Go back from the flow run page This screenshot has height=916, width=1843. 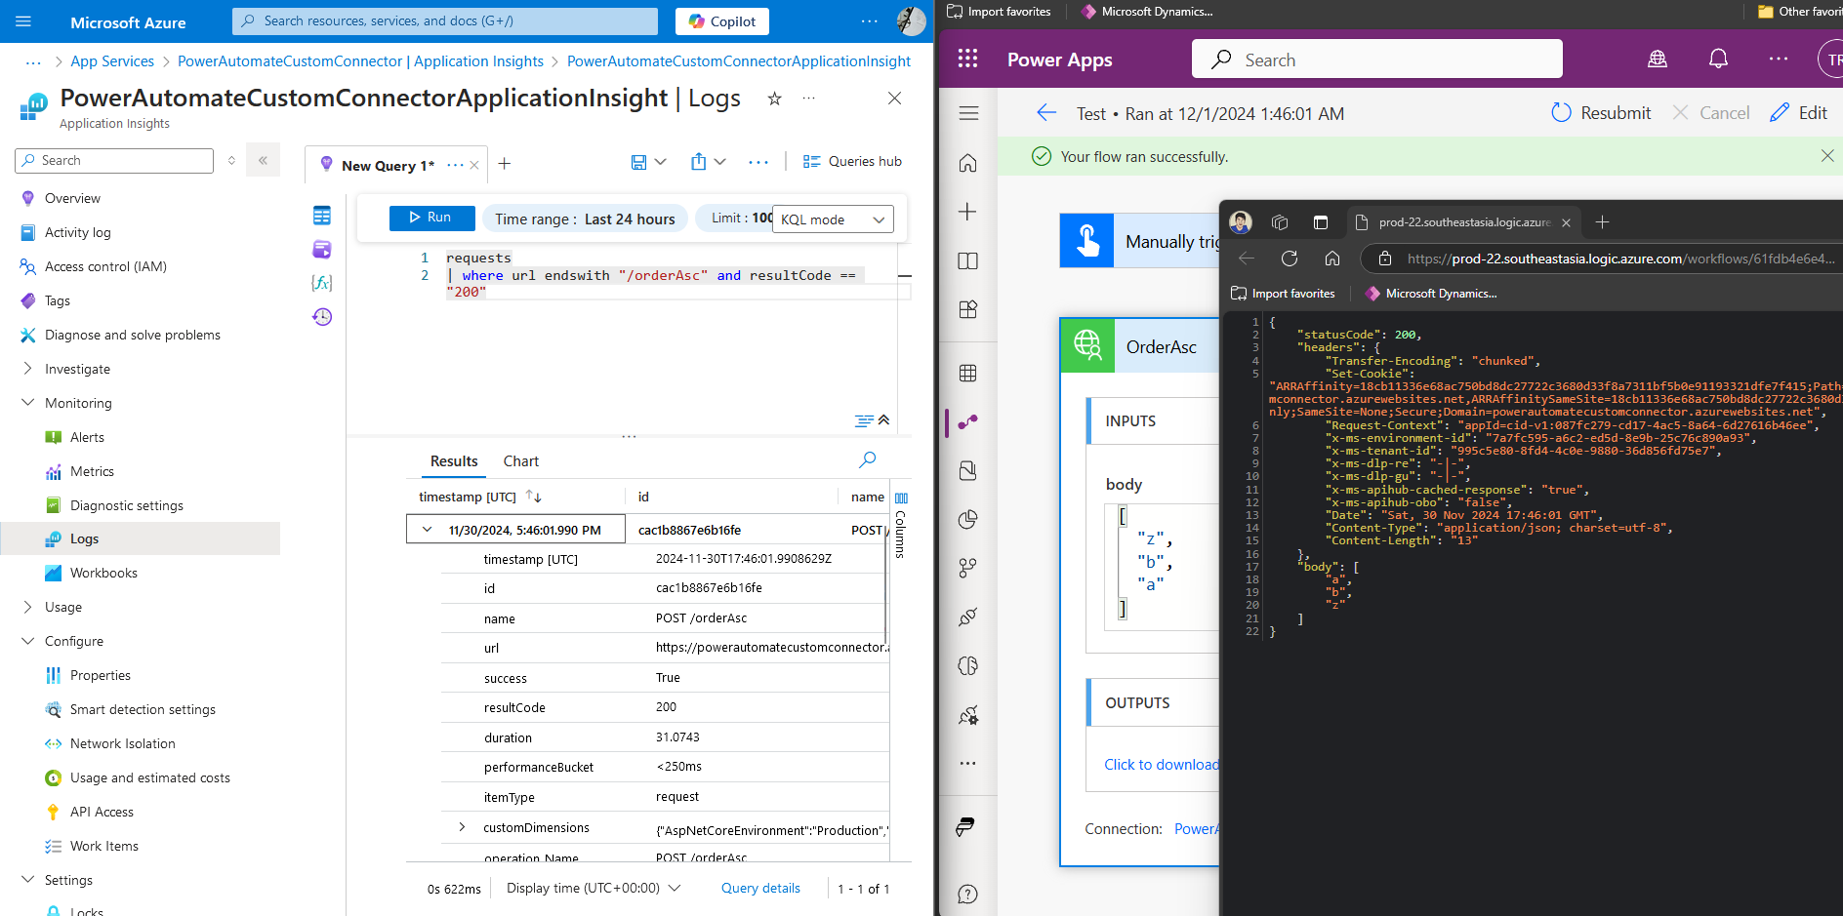(1046, 113)
